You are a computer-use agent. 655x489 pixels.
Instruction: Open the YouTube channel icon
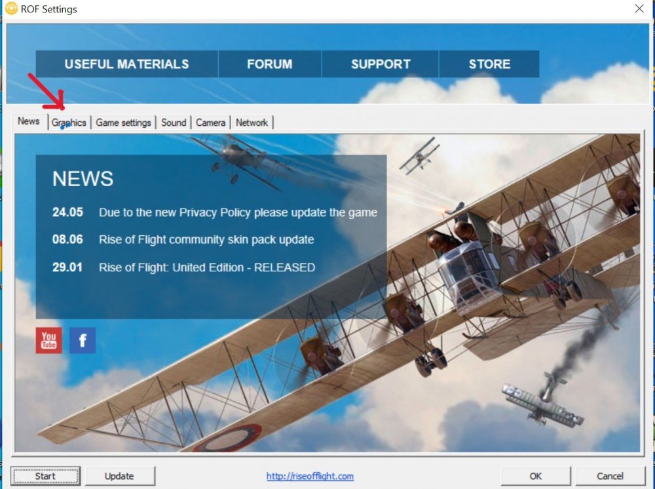click(x=49, y=340)
